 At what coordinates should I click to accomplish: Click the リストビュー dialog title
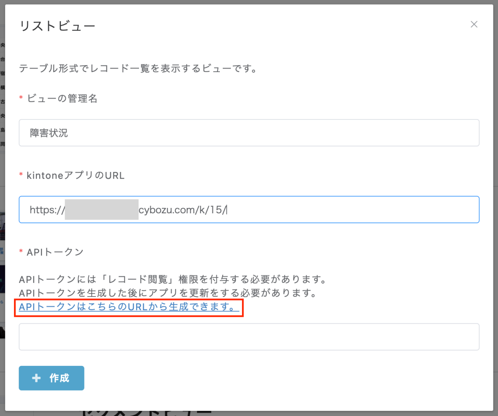point(58,26)
